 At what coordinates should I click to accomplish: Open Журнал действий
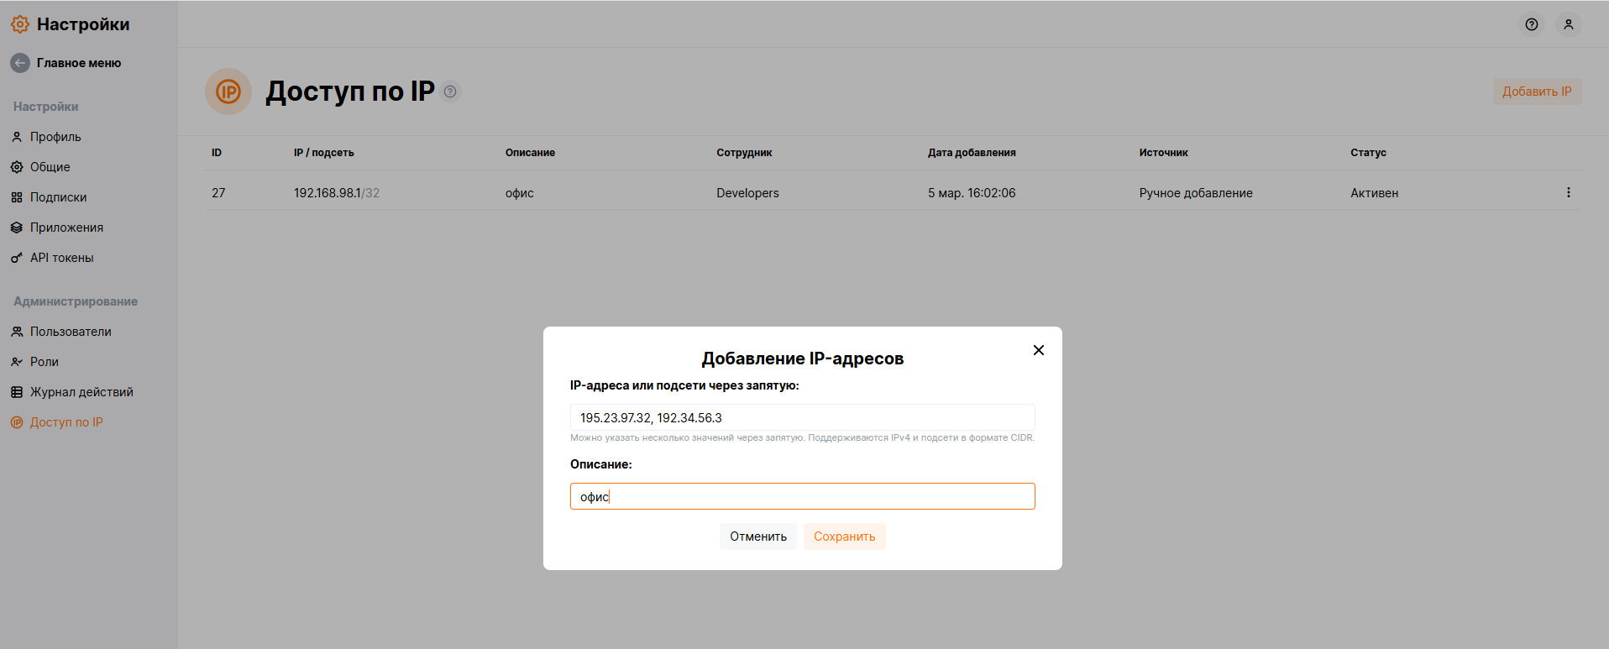tap(81, 392)
